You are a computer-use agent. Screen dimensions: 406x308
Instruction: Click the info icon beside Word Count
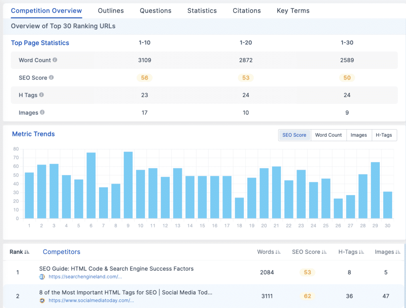click(x=55, y=60)
